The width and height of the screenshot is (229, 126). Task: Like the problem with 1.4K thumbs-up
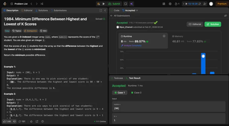coord(7,122)
